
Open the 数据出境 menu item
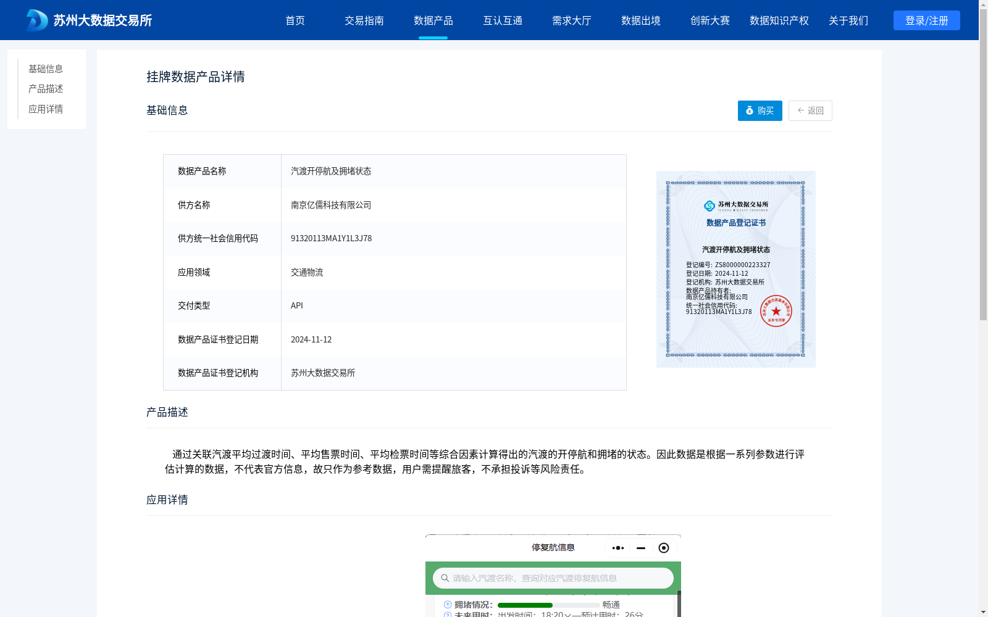click(x=641, y=20)
